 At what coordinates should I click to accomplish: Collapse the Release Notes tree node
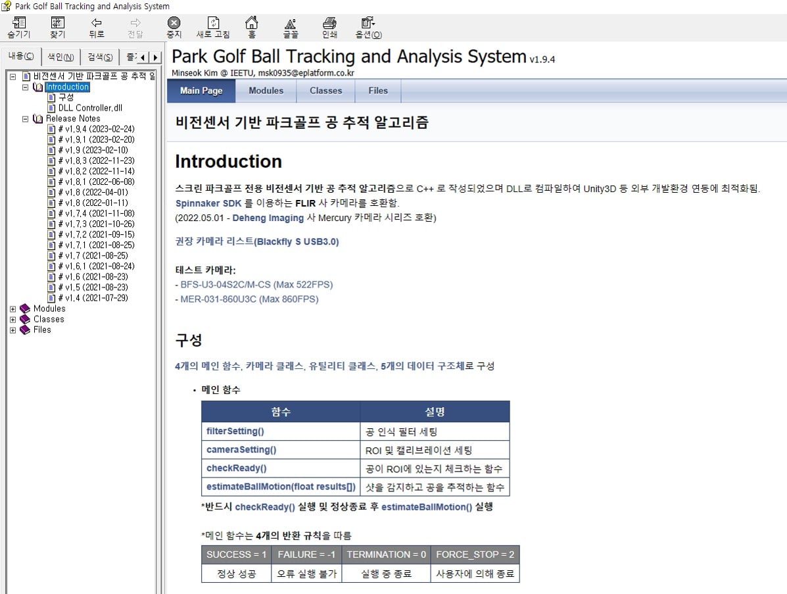25,119
